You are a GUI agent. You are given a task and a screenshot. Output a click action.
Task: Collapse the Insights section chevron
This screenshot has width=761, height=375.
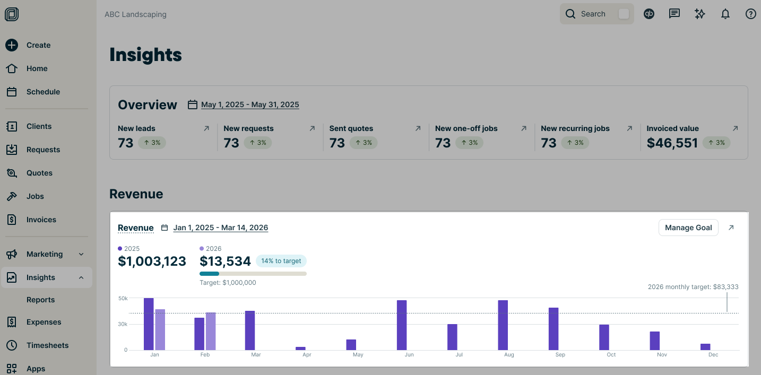81,277
